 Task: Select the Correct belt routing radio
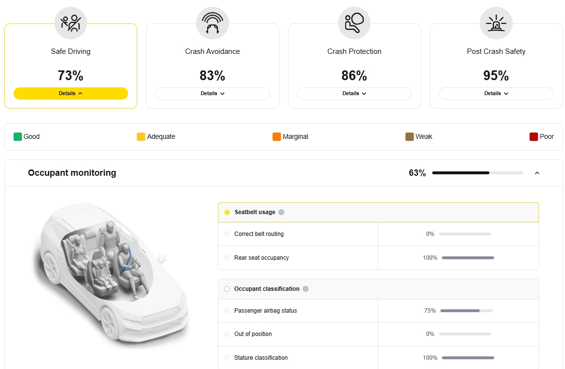pos(227,234)
